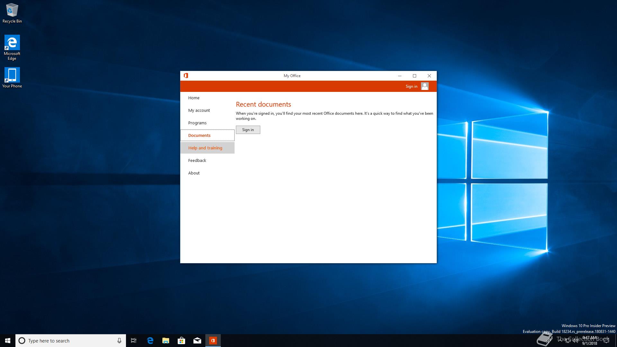Open Task View on the taskbar
Screen dimensions: 617x347
[x=134, y=341]
